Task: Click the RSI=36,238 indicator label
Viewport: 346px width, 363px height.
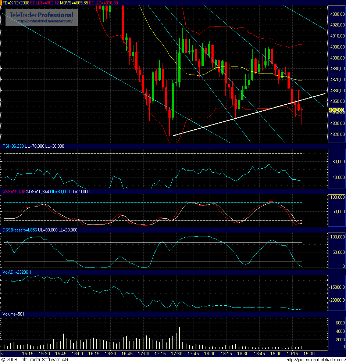Action: tap(13, 146)
